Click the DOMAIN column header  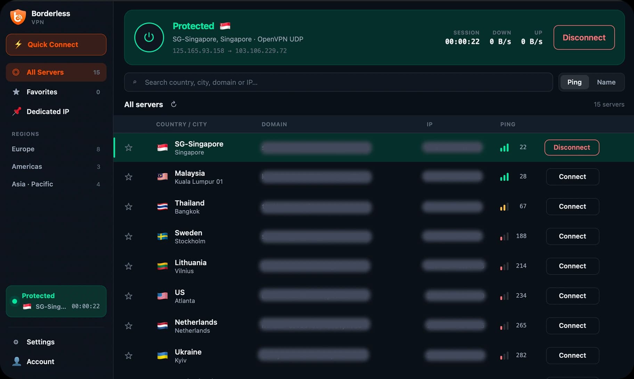[x=274, y=124]
